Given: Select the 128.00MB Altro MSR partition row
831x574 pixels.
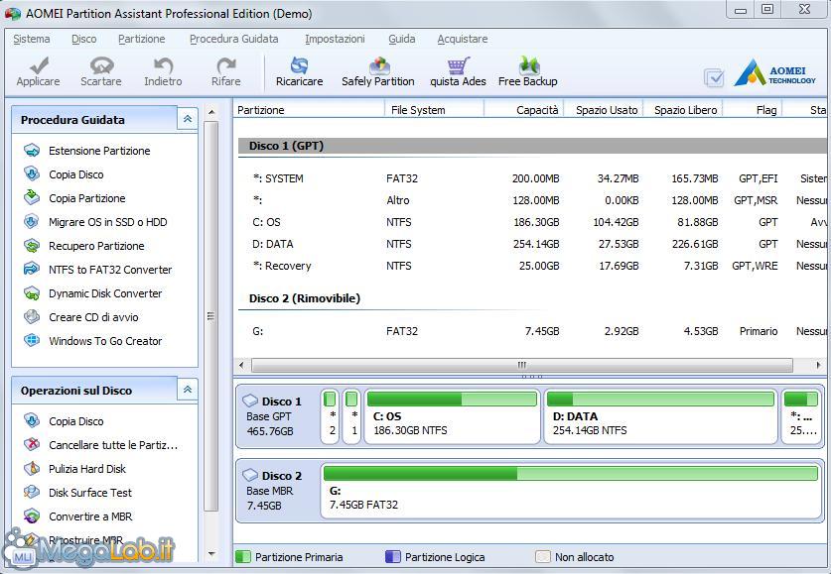Looking at the screenshot, I should pyautogui.click(x=531, y=200).
